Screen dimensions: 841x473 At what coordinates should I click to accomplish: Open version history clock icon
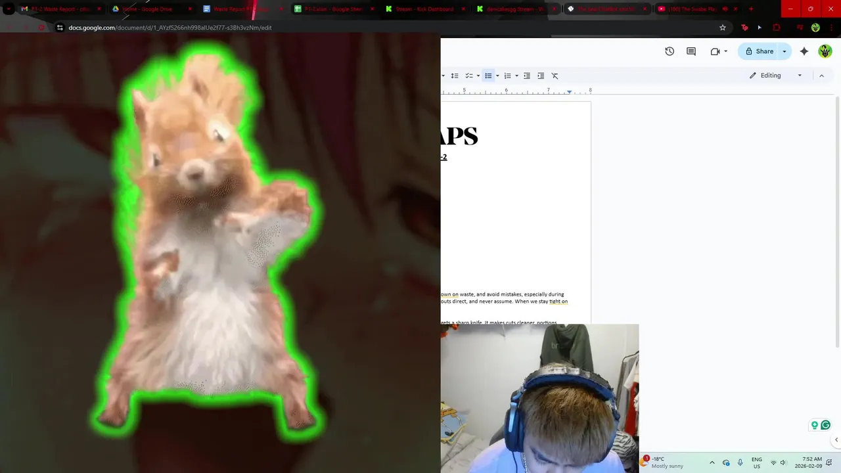(670, 51)
